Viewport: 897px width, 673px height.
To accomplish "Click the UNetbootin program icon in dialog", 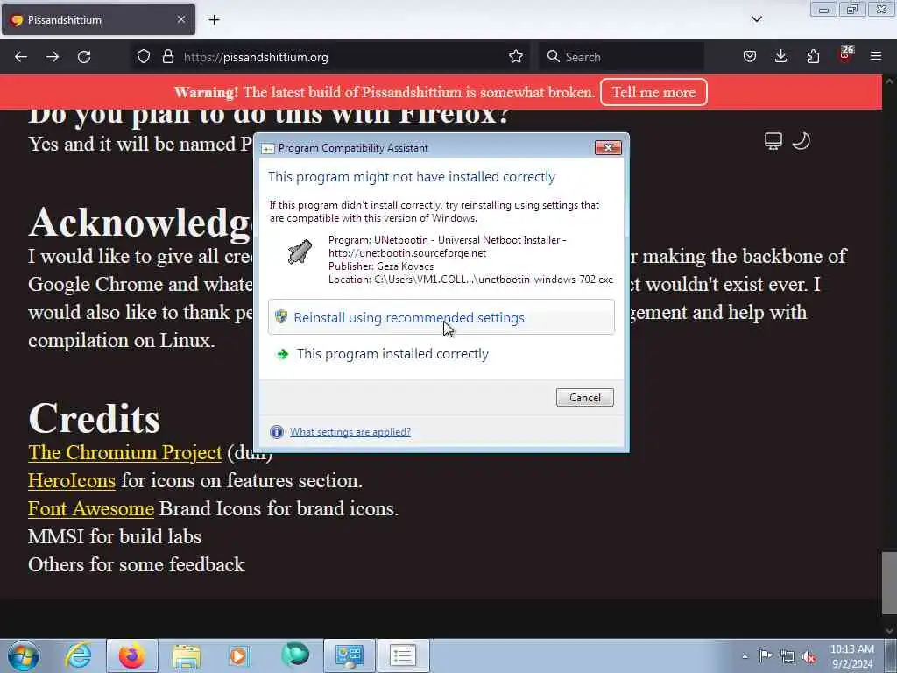I will coord(300,251).
